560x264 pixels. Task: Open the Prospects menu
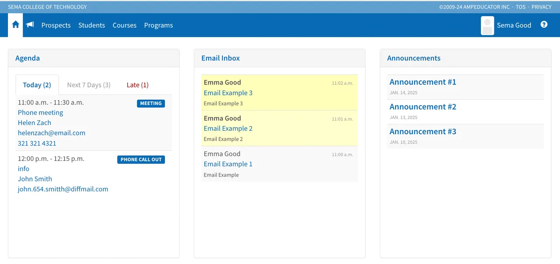tap(56, 25)
